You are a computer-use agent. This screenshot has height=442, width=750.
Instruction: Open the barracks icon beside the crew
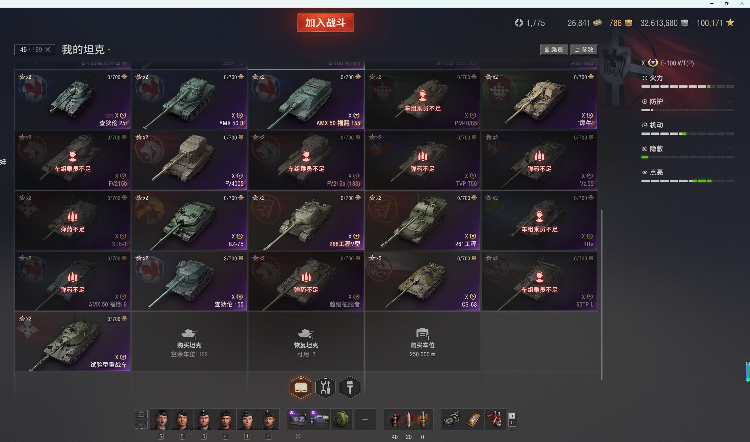pyautogui.click(x=141, y=414)
